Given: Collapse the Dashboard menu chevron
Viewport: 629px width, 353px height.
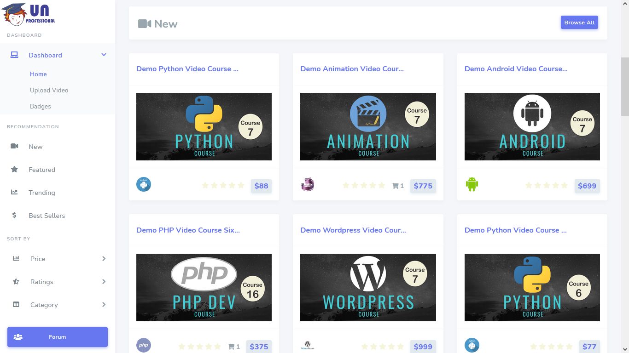Looking at the screenshot, I should click(104, 55).
